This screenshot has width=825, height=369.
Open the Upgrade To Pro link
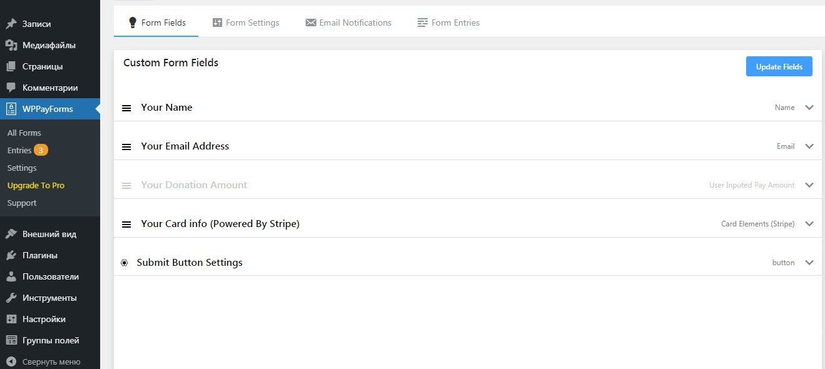coord(36,186)
